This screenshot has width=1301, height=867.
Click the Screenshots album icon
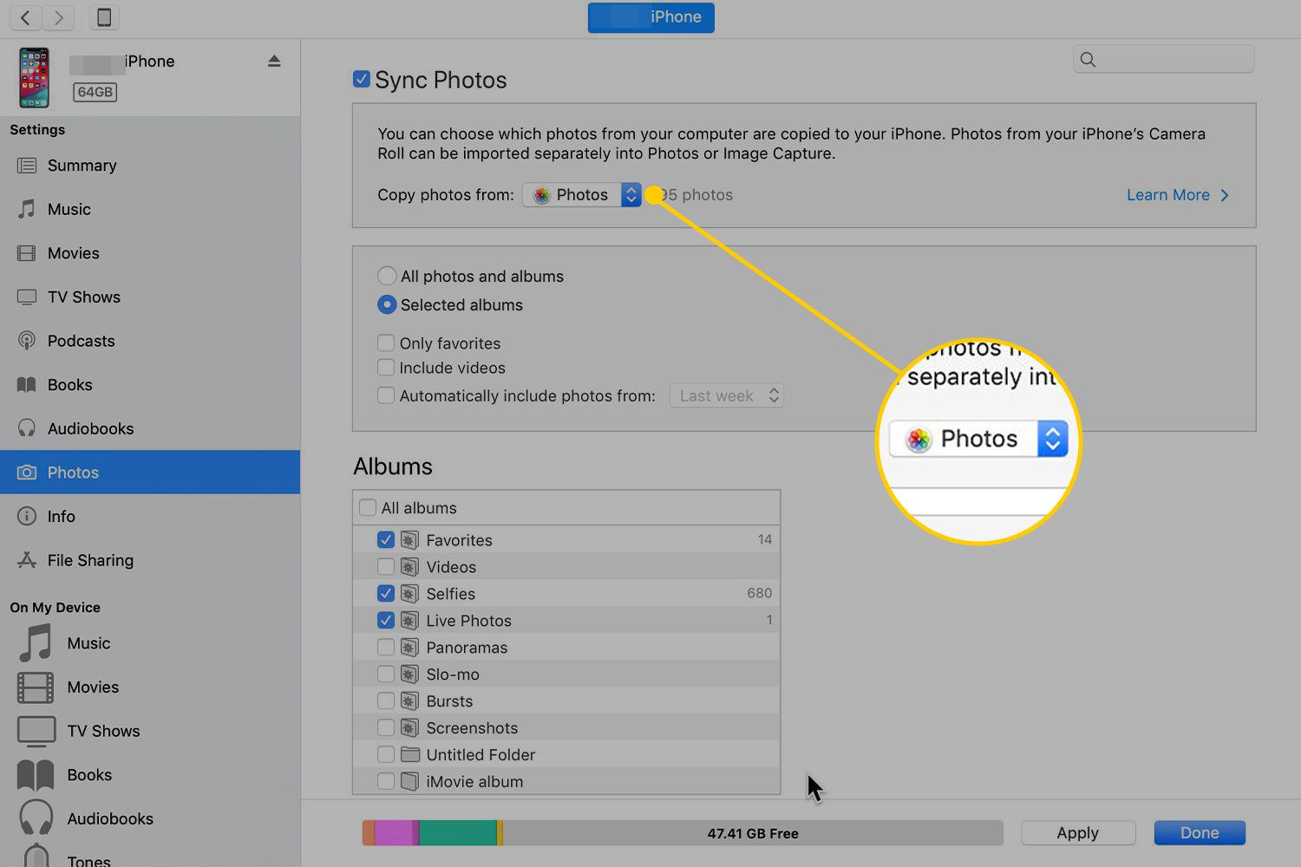(409, 728)
